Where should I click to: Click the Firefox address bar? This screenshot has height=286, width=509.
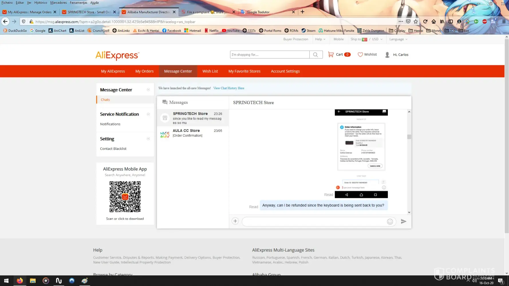pyautogui.click(x=215, y=21)
